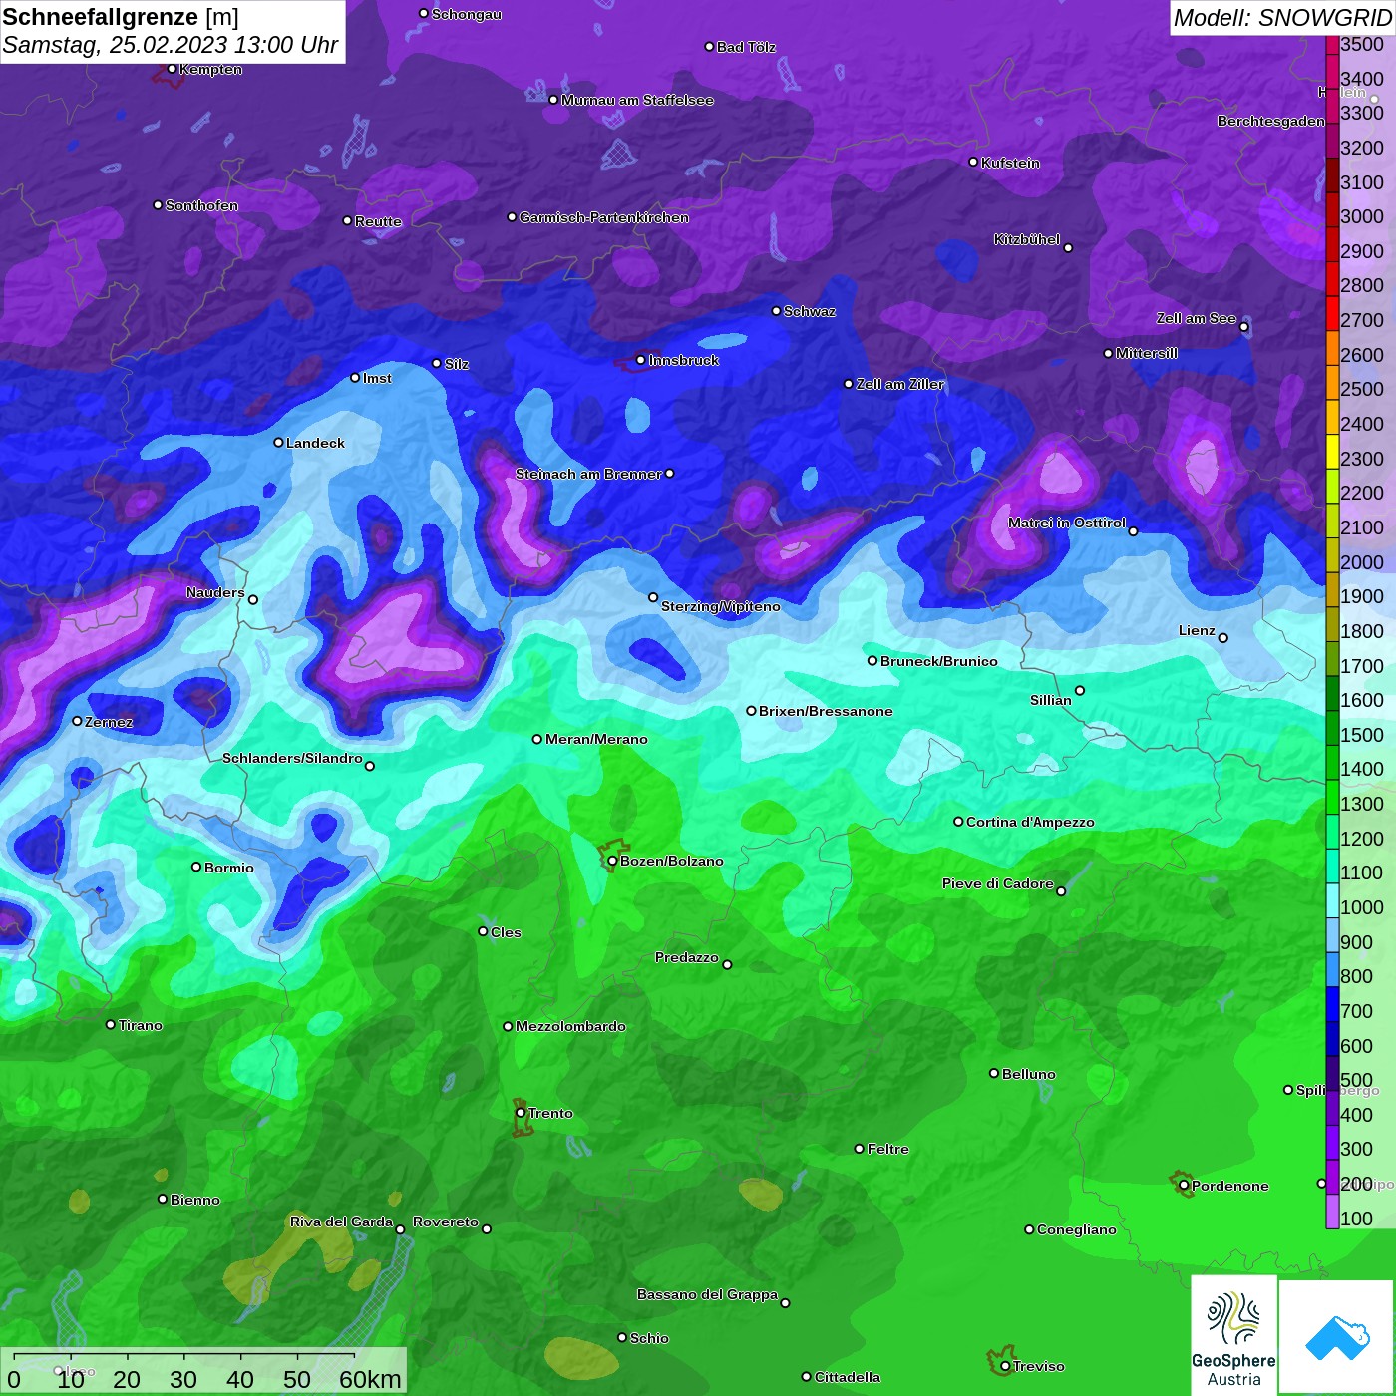Viewport: 1396px width, 1396px height.
Task: Click the Bassano del Grappa label
Action: 707,1294
